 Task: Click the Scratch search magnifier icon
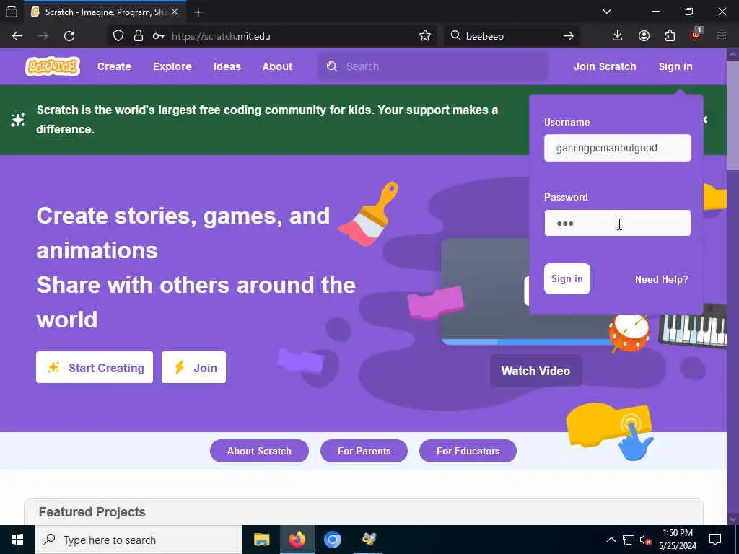[x=332, y=66]
